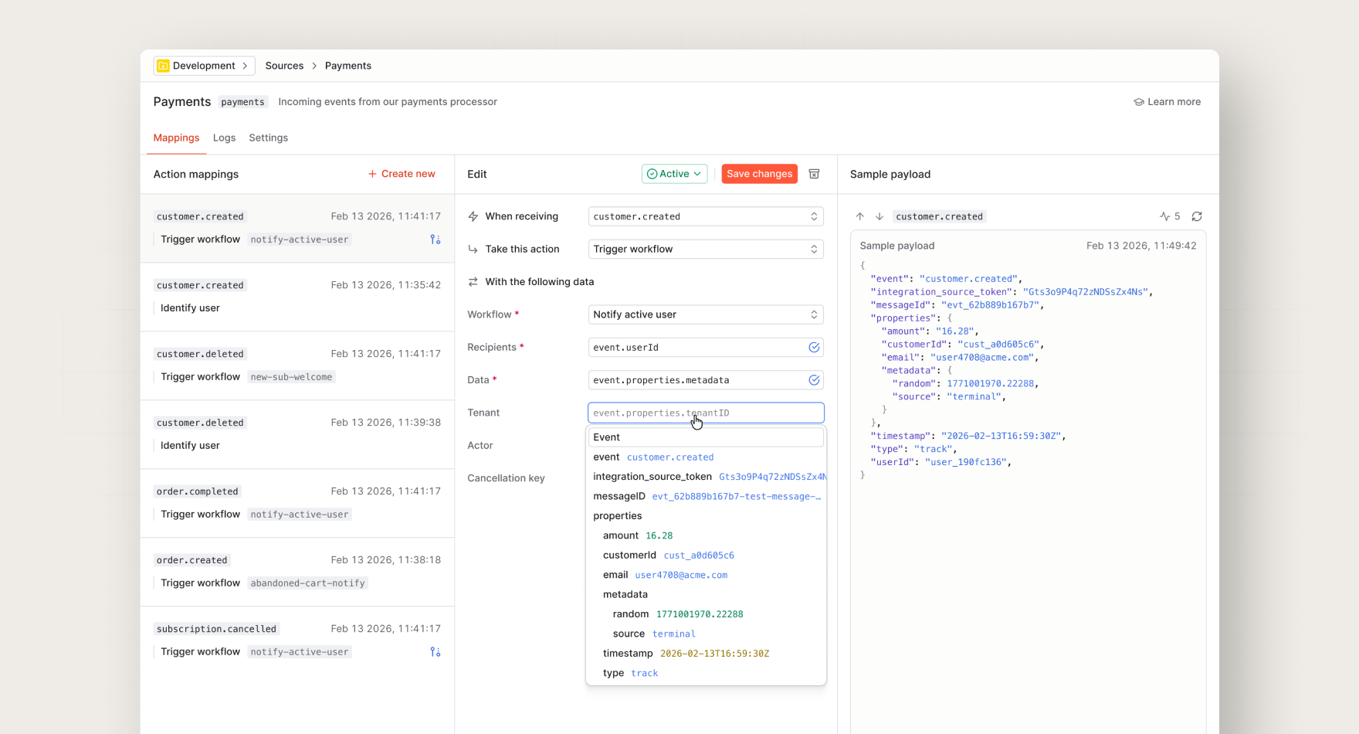This screenshot has width=1359, height=734.
Task: Click the archive mapping icon
Action: [x=814, y=174]
